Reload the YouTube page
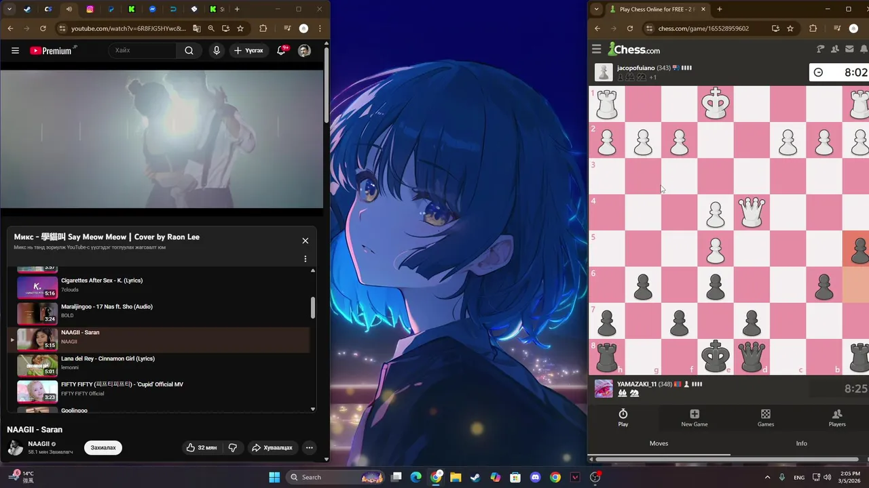Screen dimensions: 869x488 (43, 28)
